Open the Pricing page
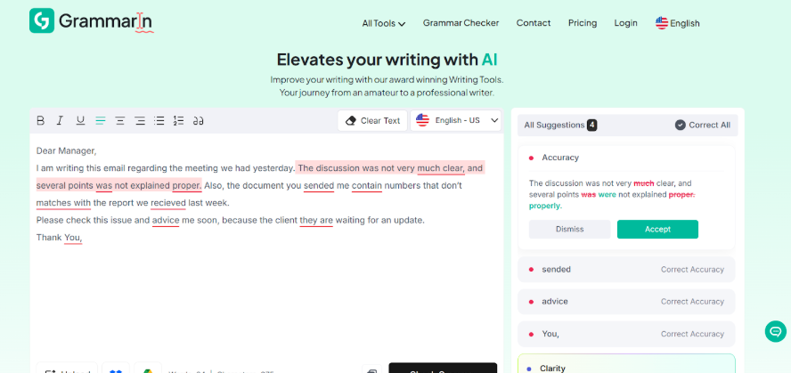Image resolution: width=791 pixels, height=373 pixels. tap(583, 23)
